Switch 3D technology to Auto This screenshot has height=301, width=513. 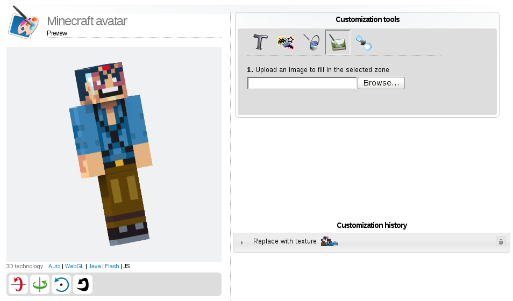(x=54, y=266)
